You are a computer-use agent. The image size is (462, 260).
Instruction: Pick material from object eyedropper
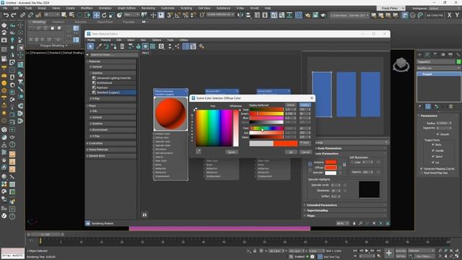pyautogui.click(x=99, y=46)
